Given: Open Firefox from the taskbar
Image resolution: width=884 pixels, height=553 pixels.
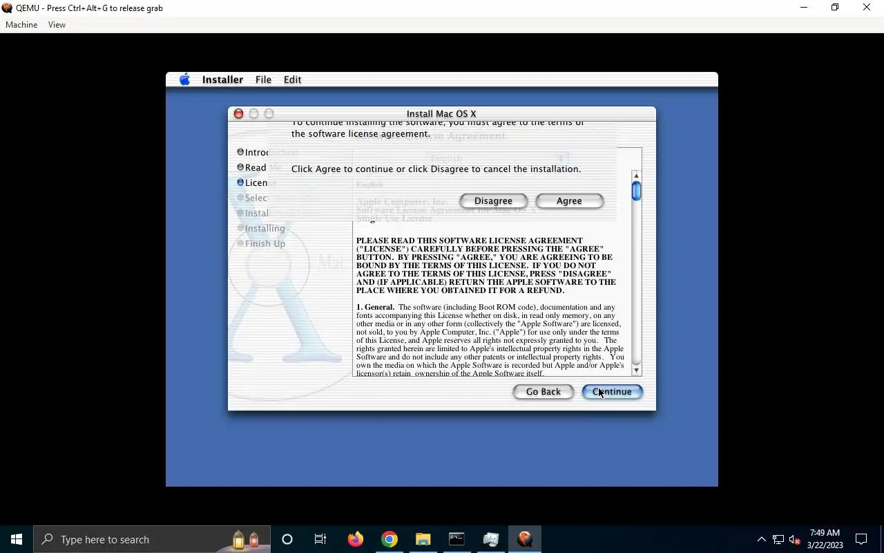Looking at the screenshot, I should pyautogui.click(x=356, y=539).
